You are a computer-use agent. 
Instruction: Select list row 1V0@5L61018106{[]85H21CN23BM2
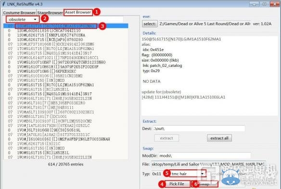pos(66,76)
